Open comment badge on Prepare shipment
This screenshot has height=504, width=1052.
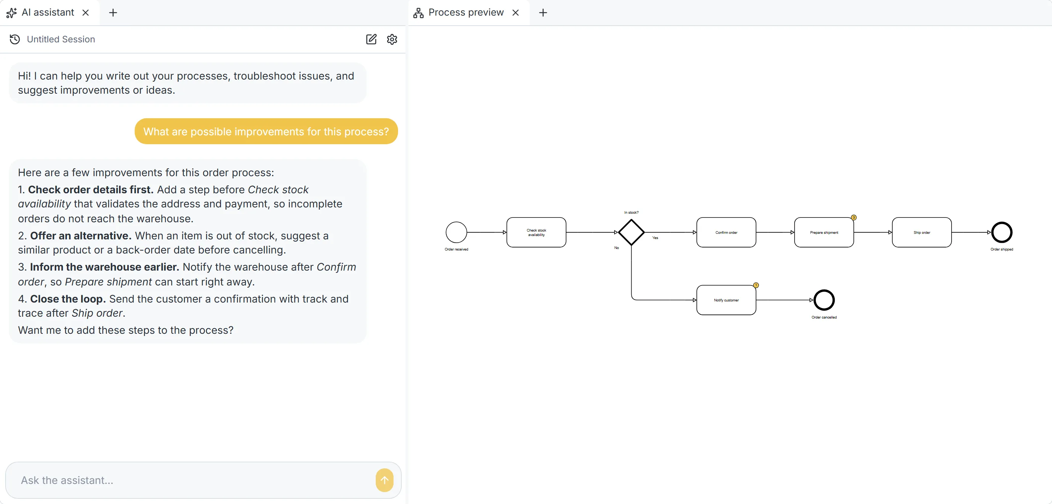click(853, 217)
